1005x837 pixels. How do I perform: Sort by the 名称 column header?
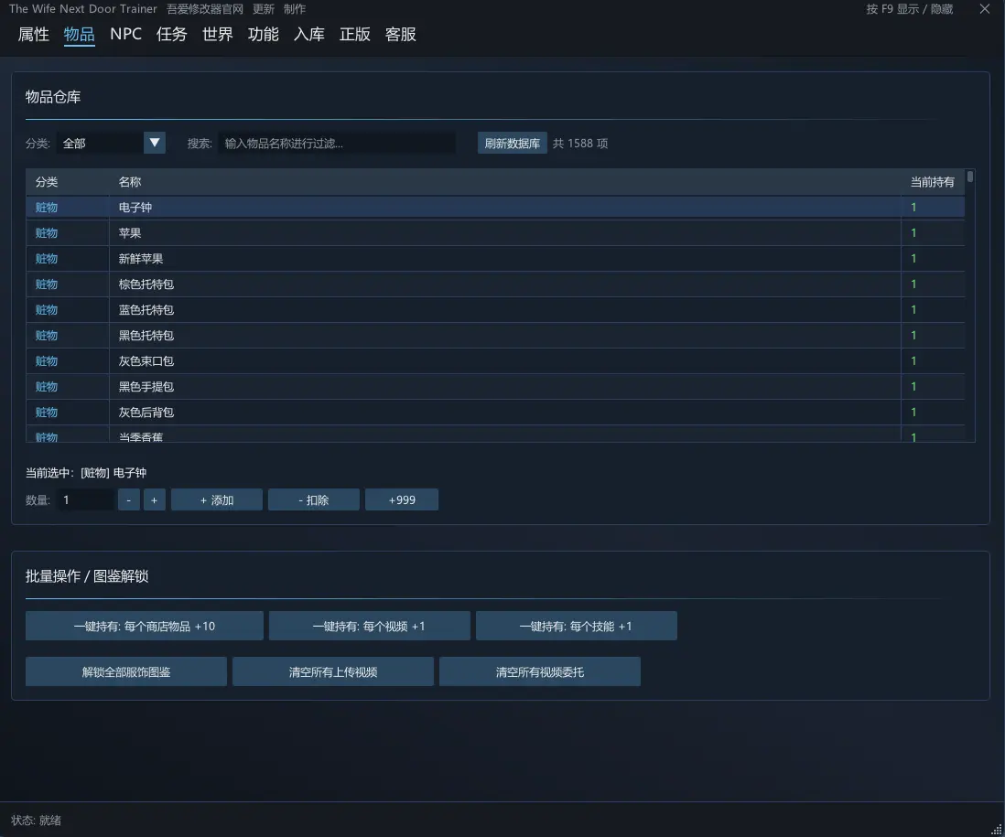coord(505,182)
